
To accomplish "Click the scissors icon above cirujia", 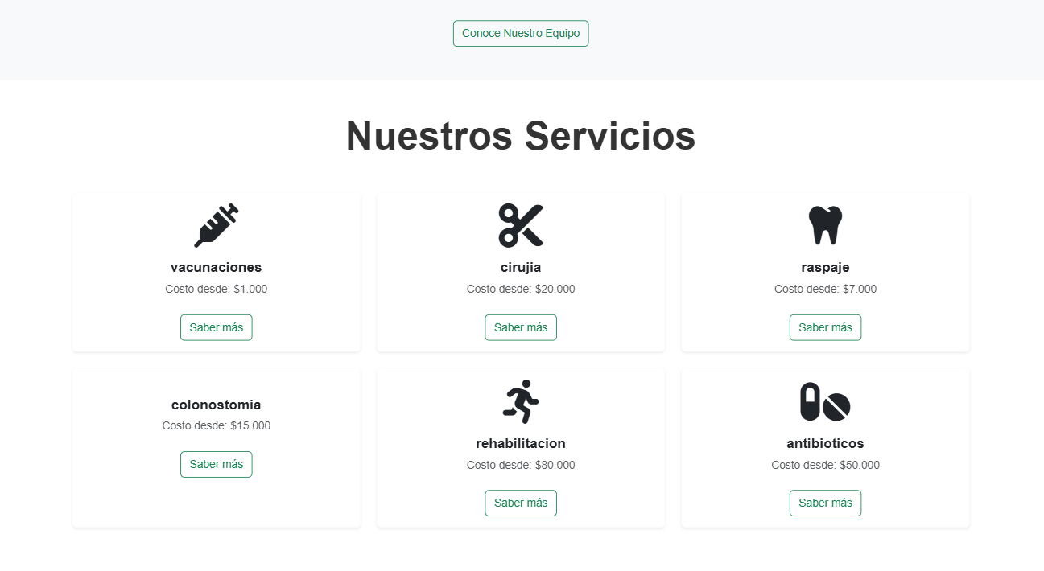I will 521,225.
